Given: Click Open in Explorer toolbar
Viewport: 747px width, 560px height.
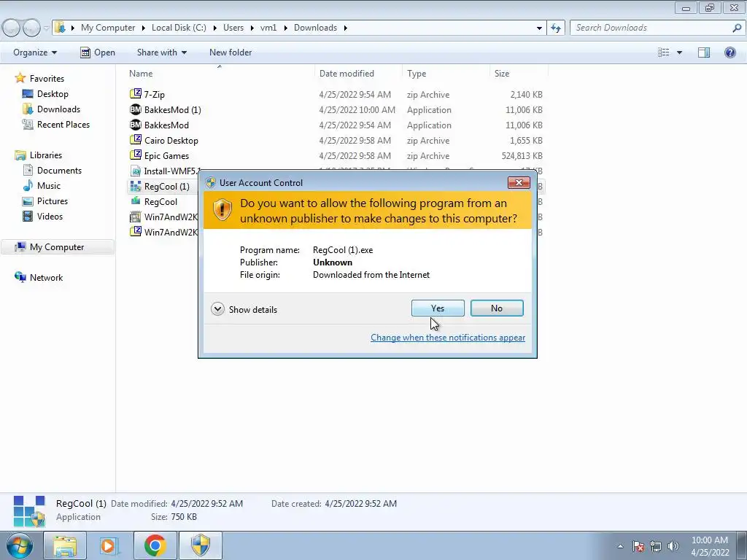Looking at the screenshot, I should [x=98, y=52].
